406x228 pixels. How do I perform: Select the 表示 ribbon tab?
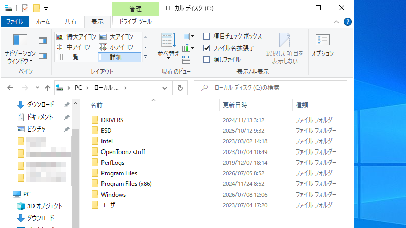[x=97, y=22]
